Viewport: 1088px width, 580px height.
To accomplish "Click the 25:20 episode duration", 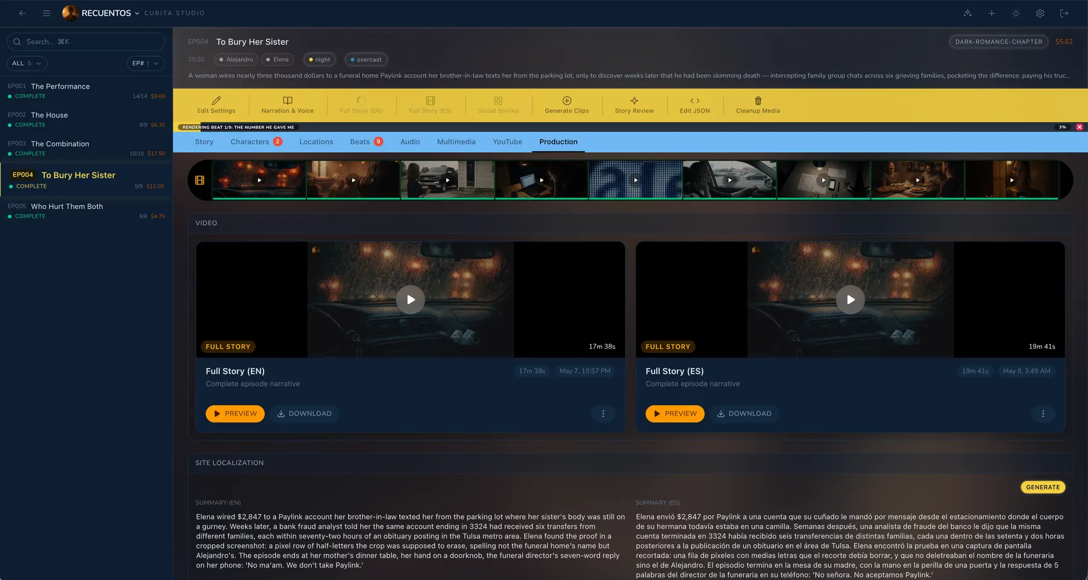I will click(x=196, y=59).
